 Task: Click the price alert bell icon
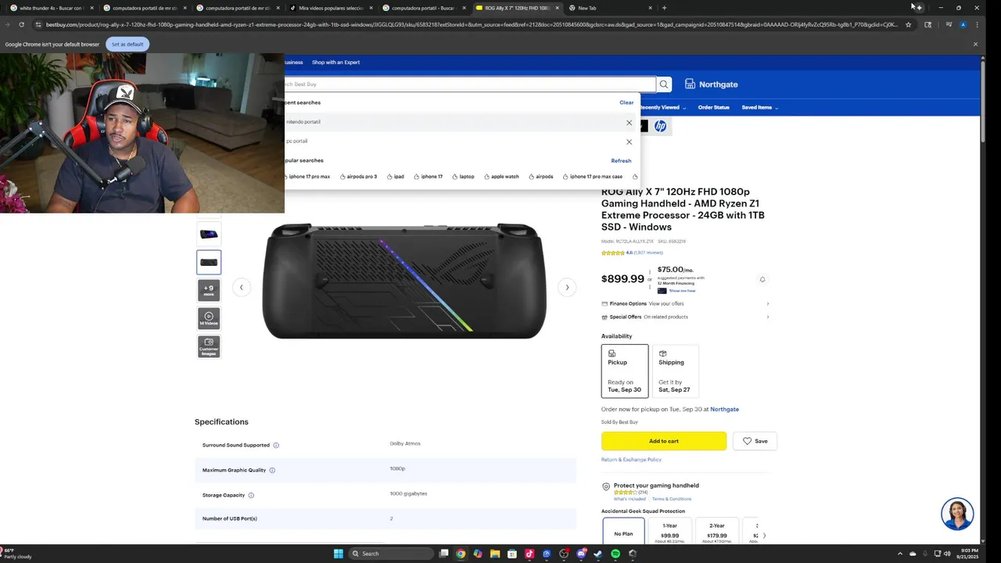[x=762, y=279]
